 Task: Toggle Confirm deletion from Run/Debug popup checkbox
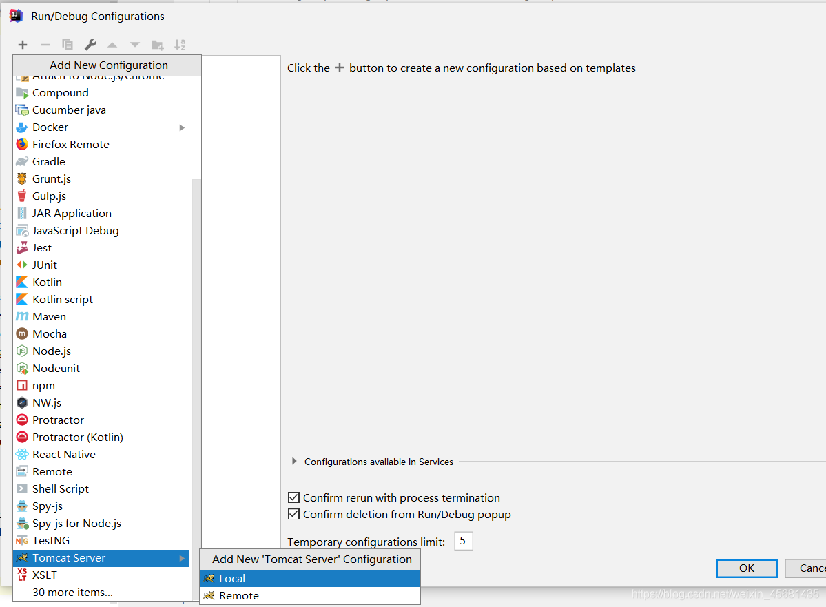294,514
